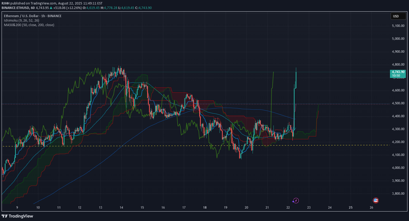Click date 23 on the time axis
This screenshot has height=221, width=409.
309,208
